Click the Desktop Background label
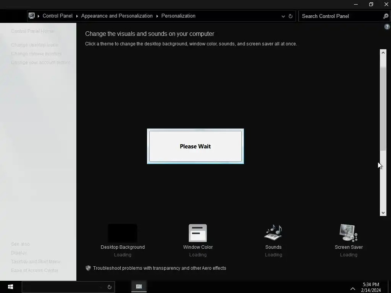The image size is (391, 293). click(123, 247)
